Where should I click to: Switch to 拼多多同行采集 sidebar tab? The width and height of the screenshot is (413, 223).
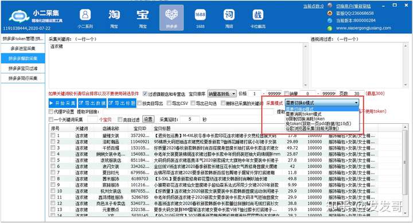pyautogui.click(x=23, y=78)
